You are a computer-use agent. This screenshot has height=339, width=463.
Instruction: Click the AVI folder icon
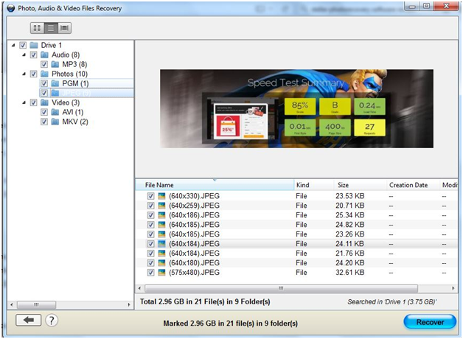[x=55, y=112]
